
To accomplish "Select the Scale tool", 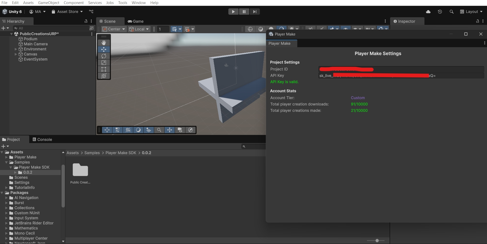I will [x=104, y=63].
